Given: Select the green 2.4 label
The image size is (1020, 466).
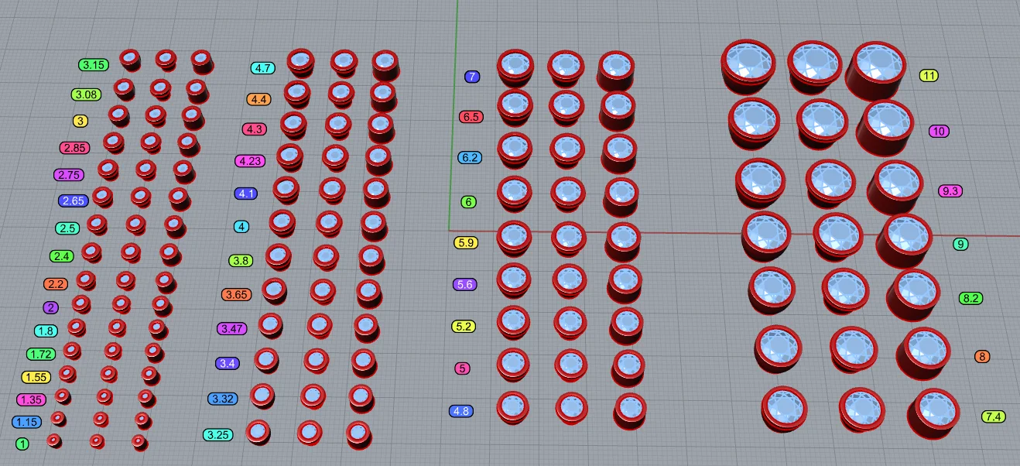Looking at the screenshot, I should click(62, 256).
